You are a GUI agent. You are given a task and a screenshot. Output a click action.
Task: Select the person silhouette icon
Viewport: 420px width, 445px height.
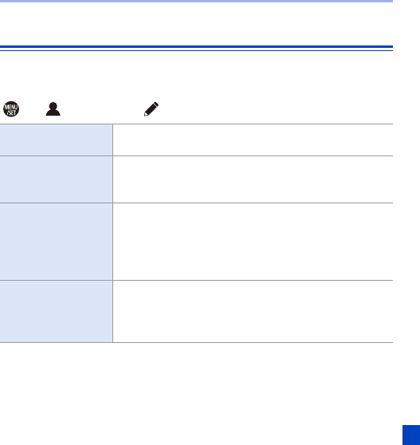(53, 109)
